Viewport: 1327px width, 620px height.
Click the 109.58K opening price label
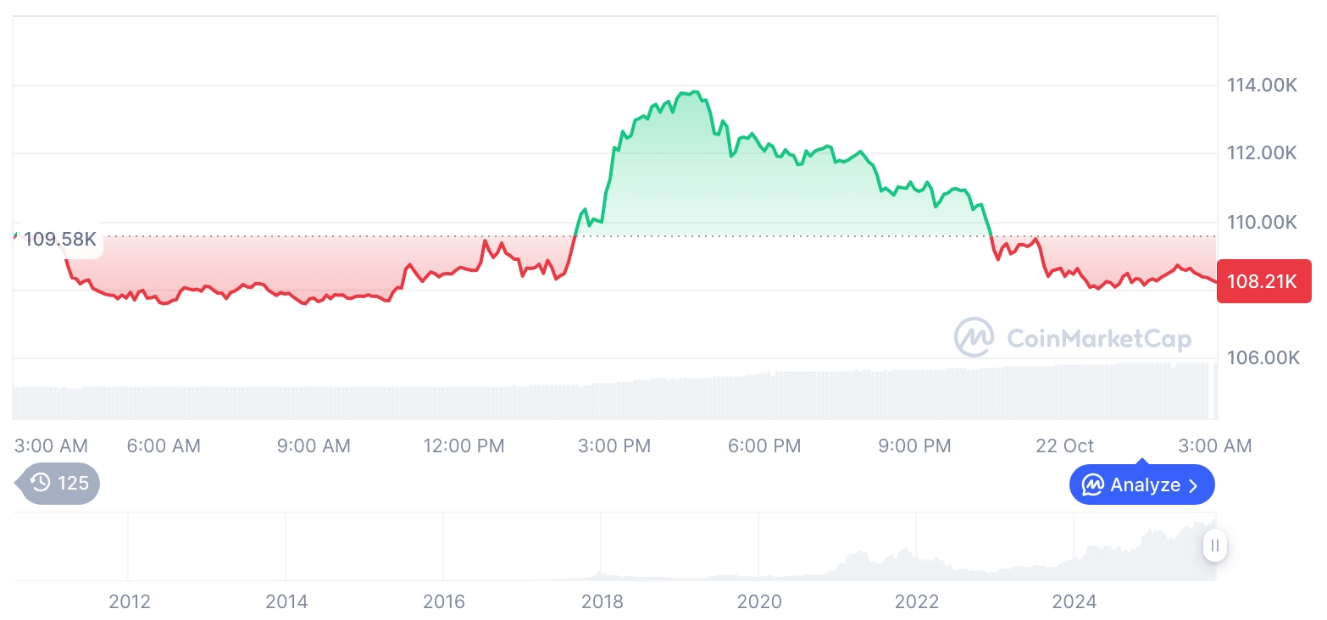(x=59, y=239)
